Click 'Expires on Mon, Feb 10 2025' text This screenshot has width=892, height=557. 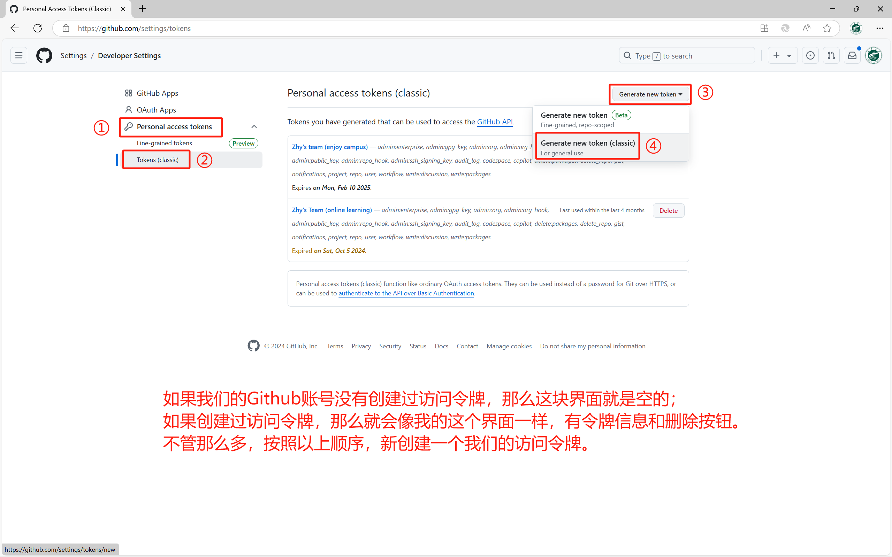tap(331, 188)
